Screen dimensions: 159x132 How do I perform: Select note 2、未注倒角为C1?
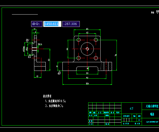(x=54, y=106)
